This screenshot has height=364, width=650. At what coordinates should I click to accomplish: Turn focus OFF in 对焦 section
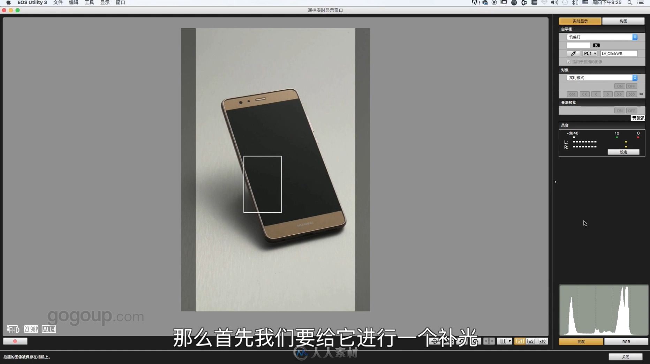[x=632, y=86]
